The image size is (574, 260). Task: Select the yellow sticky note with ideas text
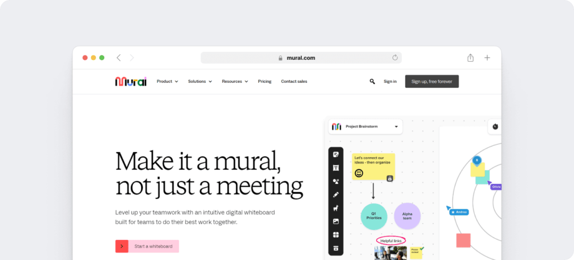[x=373, y=167]
